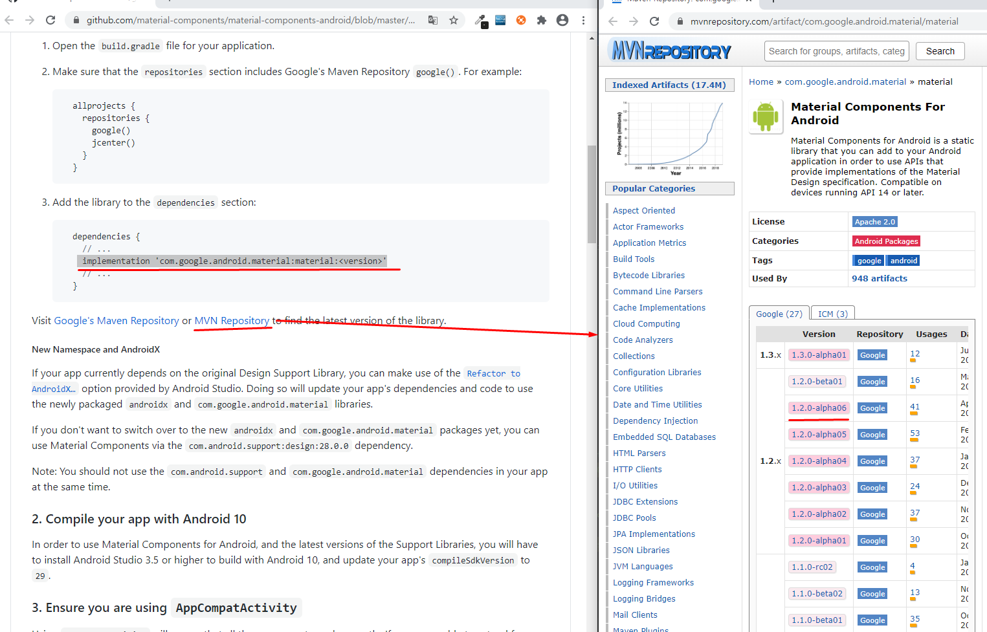Open the eyedropper extension icon

click(x=480, y=21)
